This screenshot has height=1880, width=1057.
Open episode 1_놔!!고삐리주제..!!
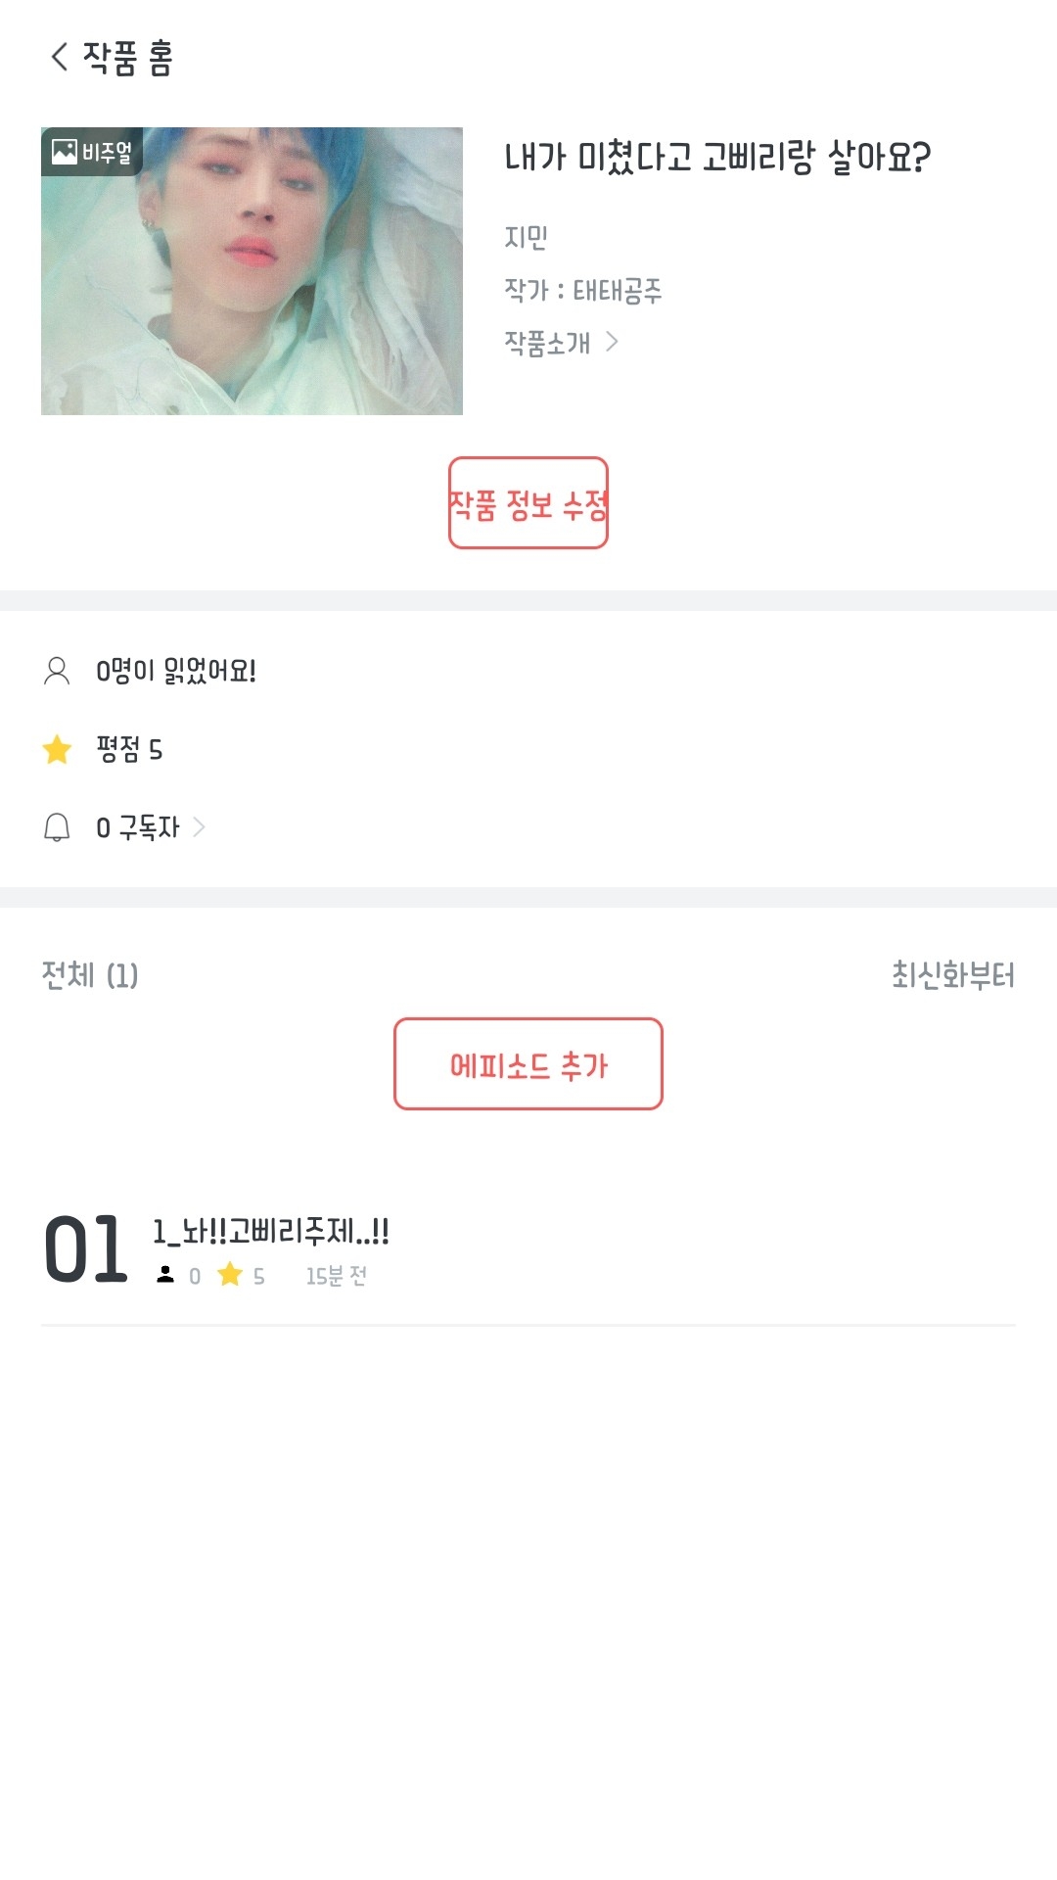(x=271, y=1231)
